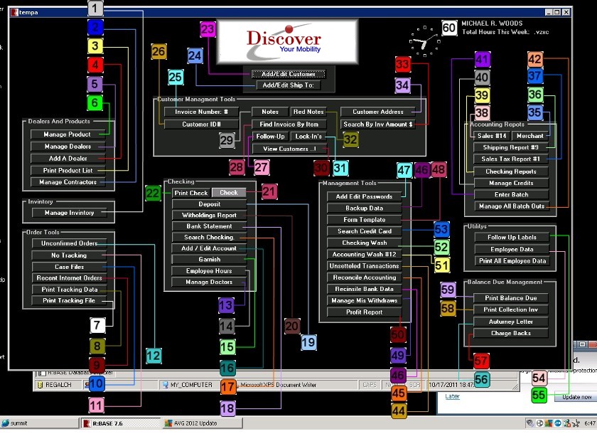Open Shipping Report #9

tap(511, 147)
